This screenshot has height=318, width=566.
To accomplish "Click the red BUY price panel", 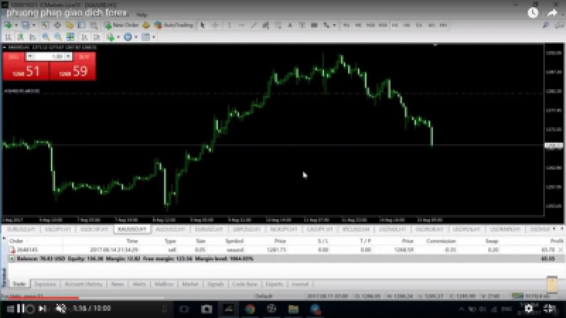I will (73, 71).
